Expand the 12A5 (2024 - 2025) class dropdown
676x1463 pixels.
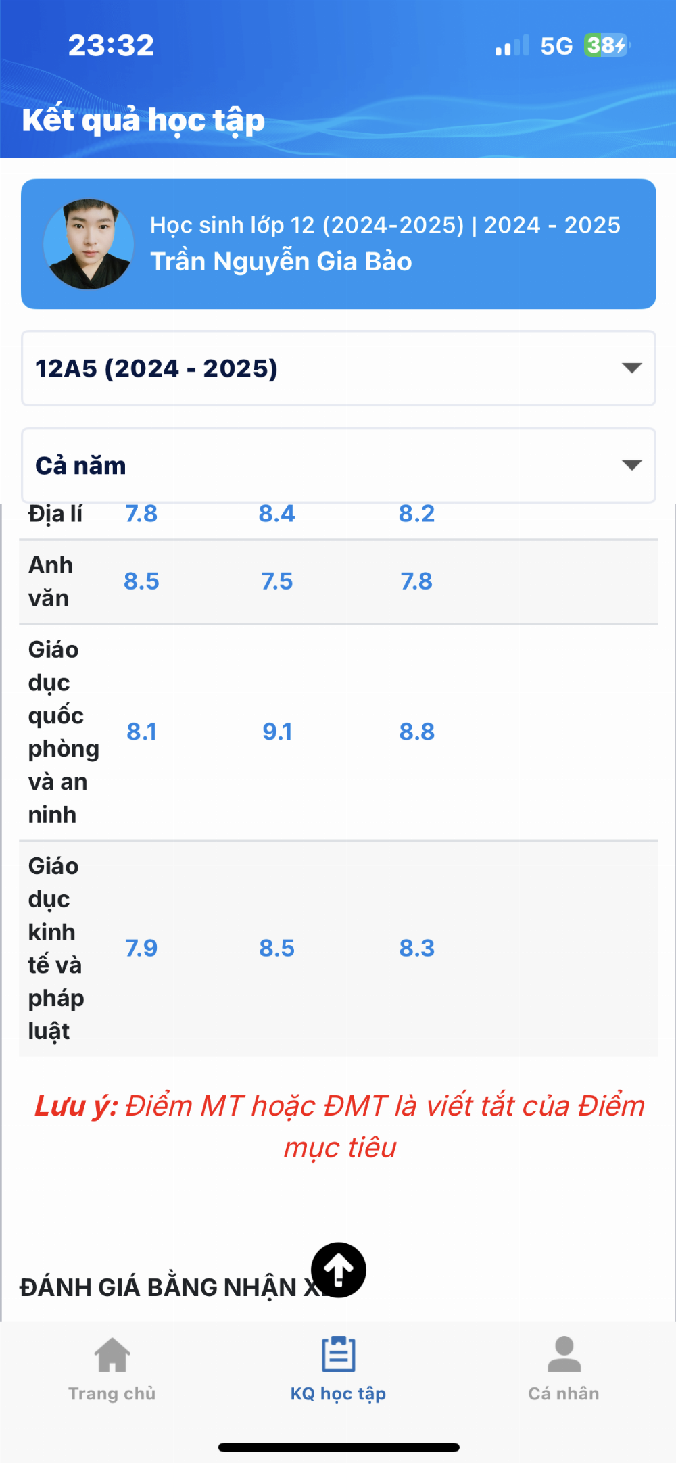click(339, 368)
